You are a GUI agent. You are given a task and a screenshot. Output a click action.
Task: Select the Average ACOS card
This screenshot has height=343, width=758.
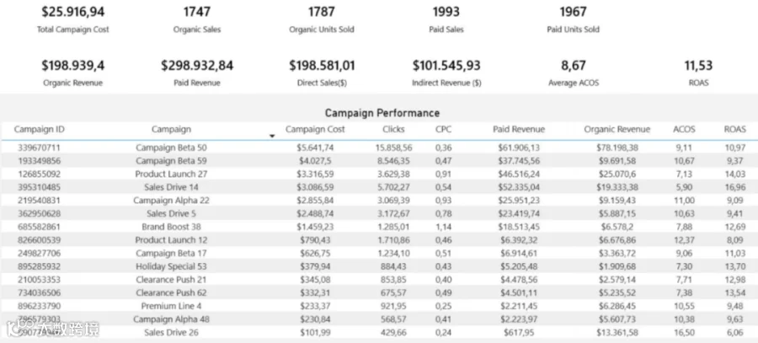coord(574,72)
